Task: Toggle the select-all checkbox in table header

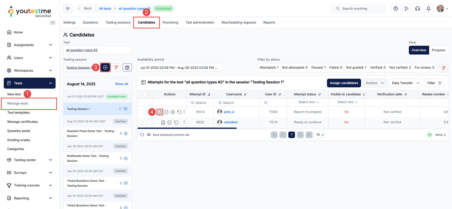Action: coord(145,94)
